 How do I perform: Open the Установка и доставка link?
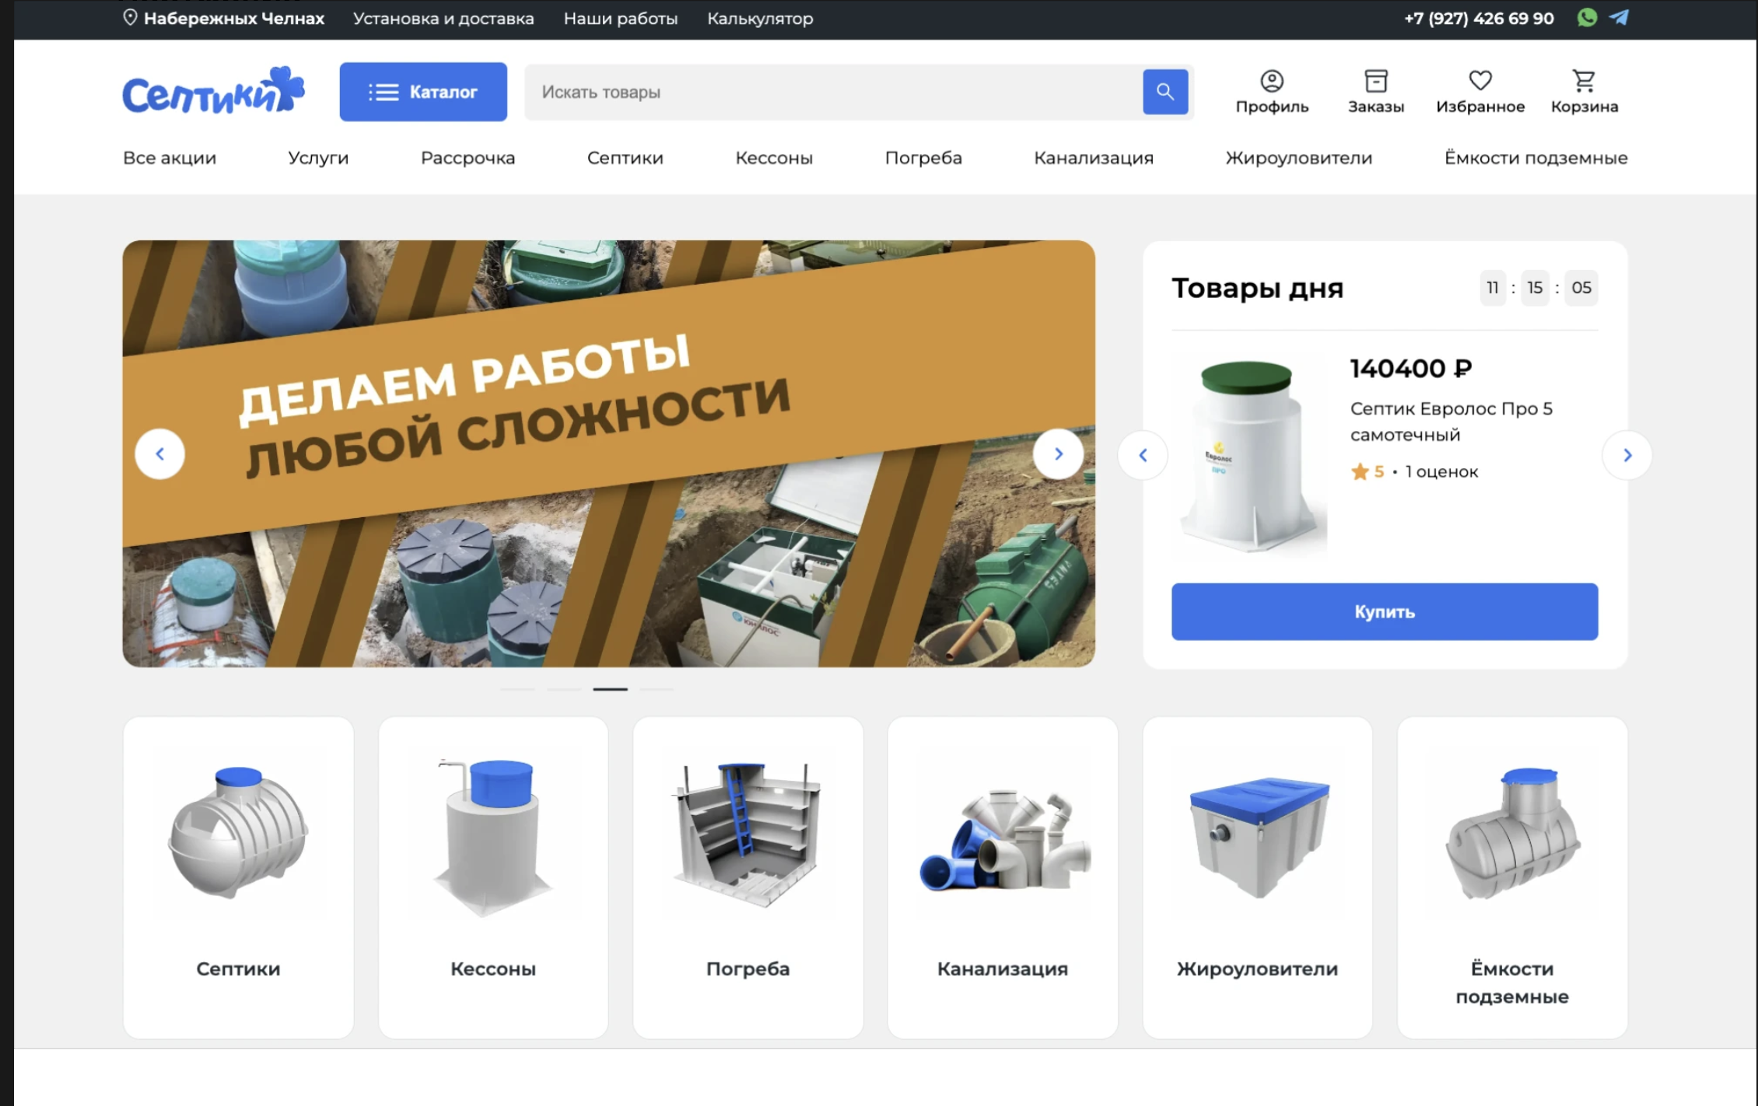point(444,18)
